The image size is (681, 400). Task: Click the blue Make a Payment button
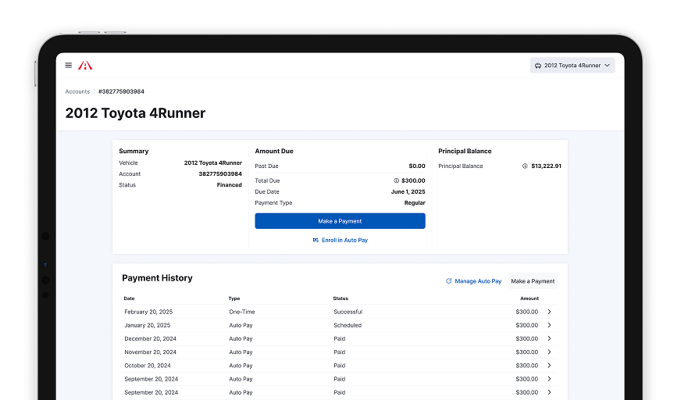click(x=340, y=221)
